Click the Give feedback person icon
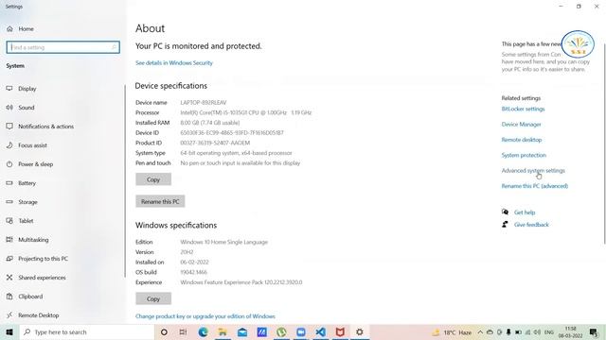 505,225
